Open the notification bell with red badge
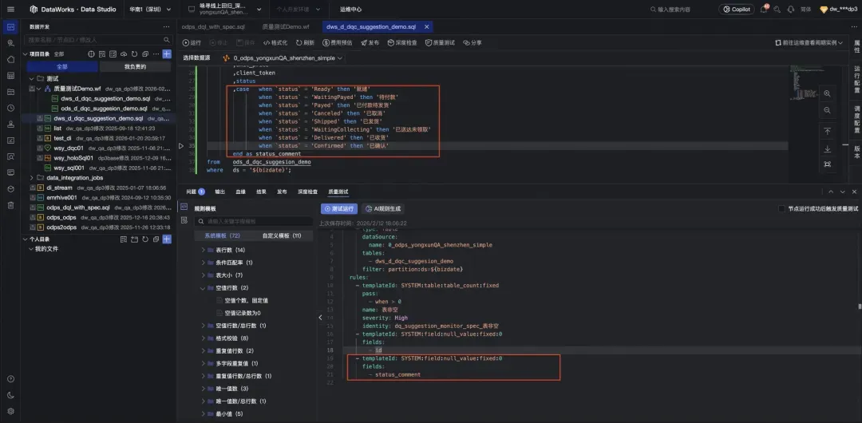The width and height of the screenshot is (862, 423). 764,10
